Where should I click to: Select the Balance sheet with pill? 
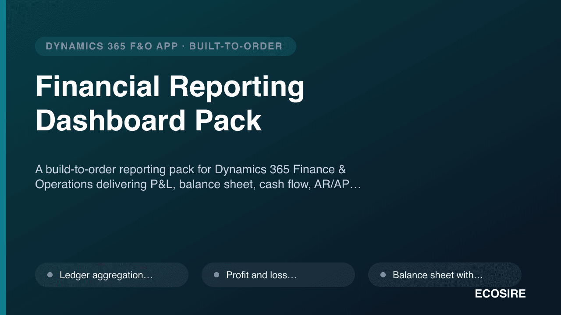(x=445, y=275)
